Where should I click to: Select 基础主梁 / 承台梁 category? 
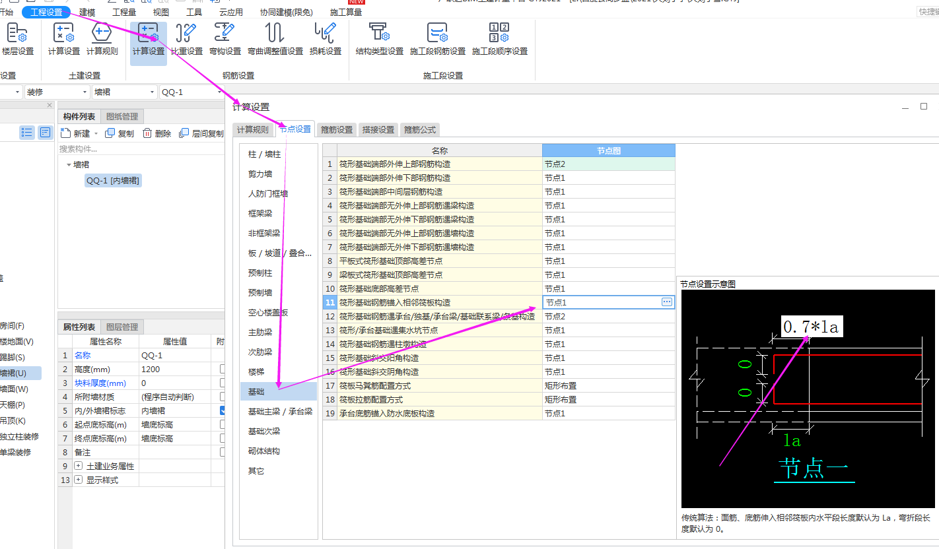pyautogui.click(x=278, y=411)
